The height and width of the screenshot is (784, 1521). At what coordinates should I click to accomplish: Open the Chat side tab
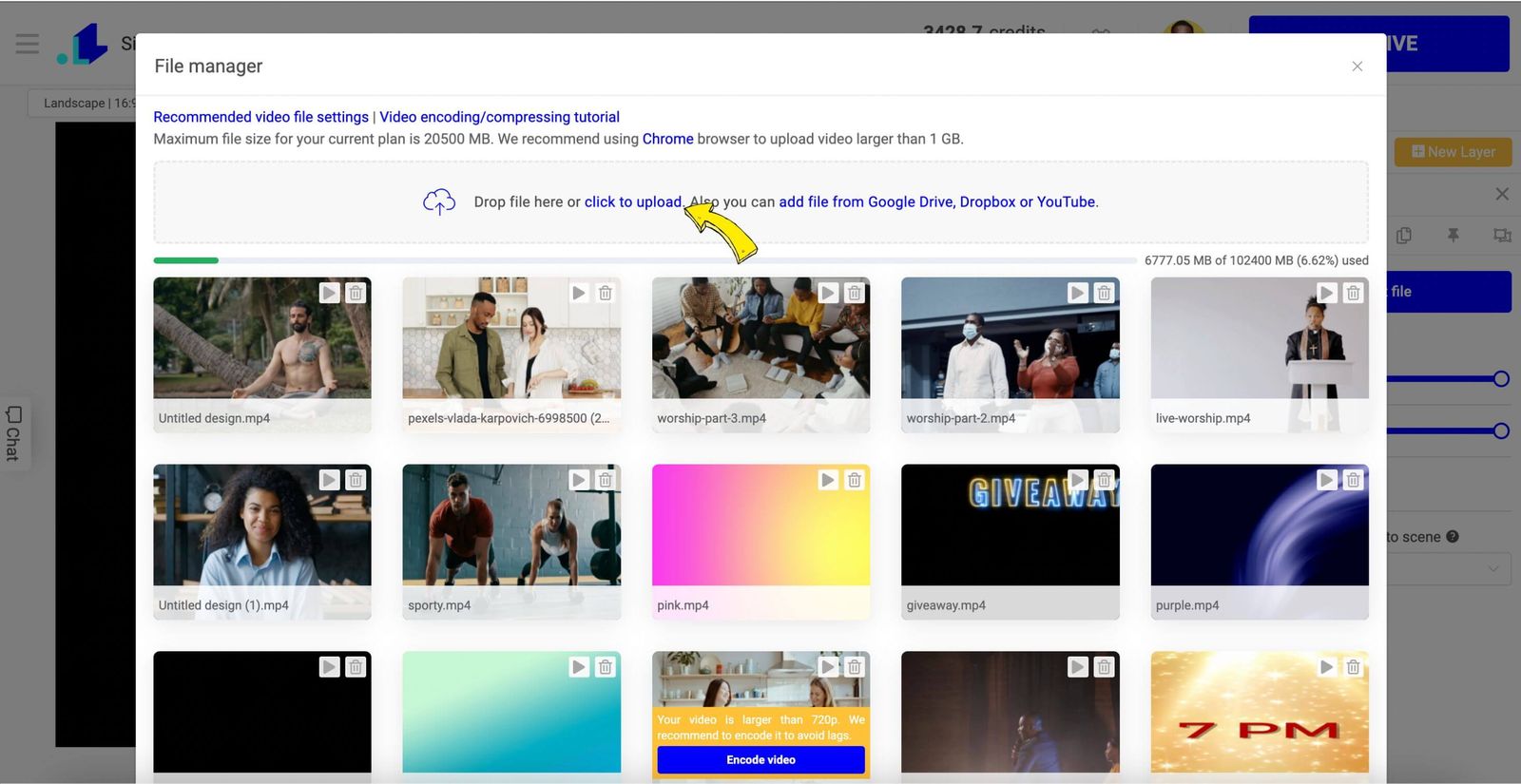[13, 433]
